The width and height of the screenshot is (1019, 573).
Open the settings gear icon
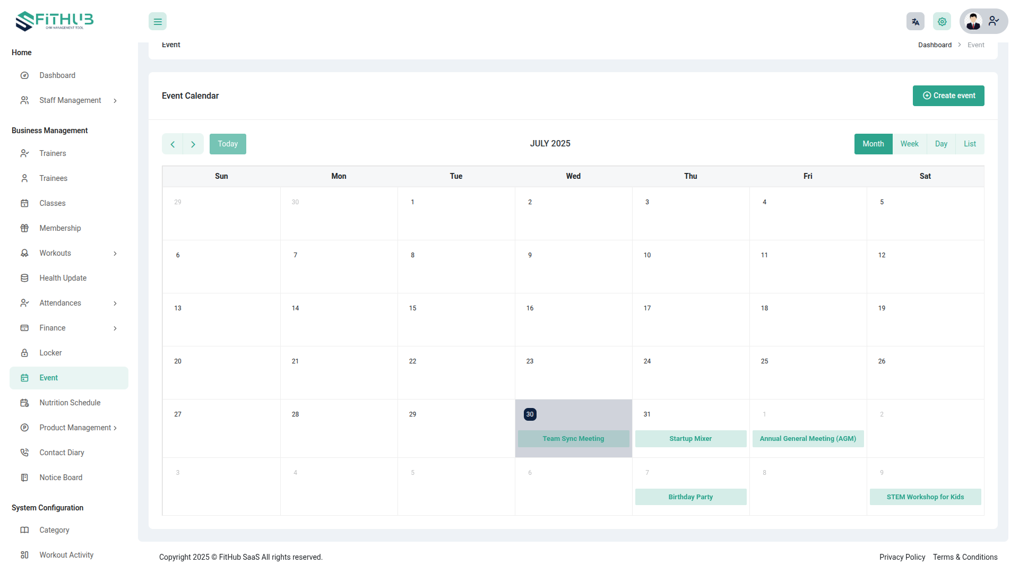942,22
